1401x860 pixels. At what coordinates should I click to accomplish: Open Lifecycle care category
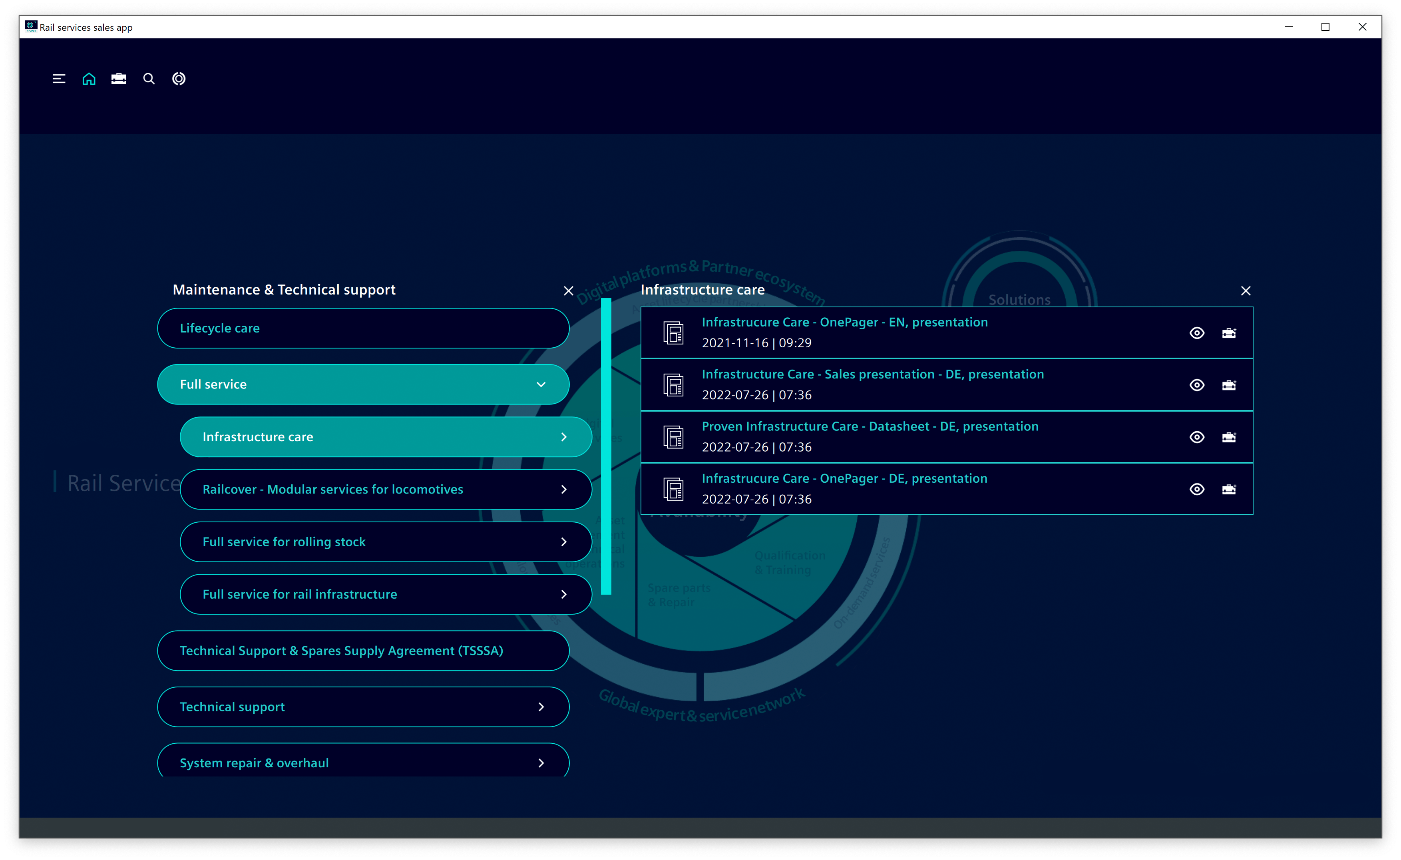(363, 328)
